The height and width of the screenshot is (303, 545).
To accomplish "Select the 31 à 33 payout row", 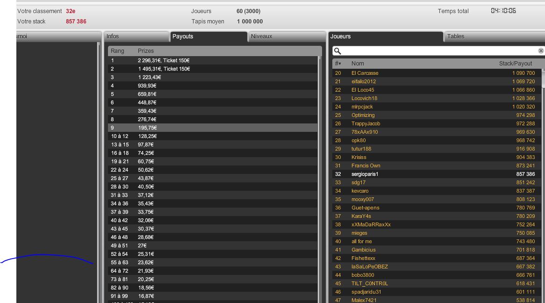I will point(213,195).
